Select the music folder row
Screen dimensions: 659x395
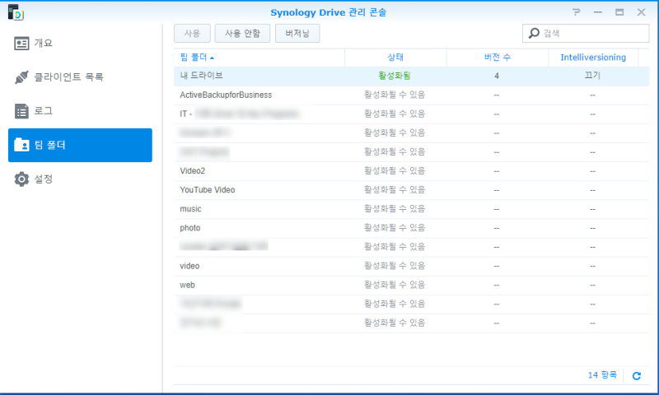(x=411, y=209)
